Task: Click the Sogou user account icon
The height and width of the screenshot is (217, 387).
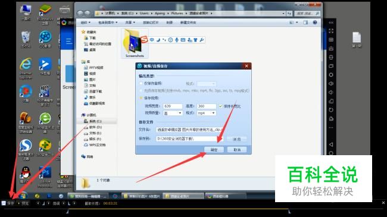Action: (189, 40)
